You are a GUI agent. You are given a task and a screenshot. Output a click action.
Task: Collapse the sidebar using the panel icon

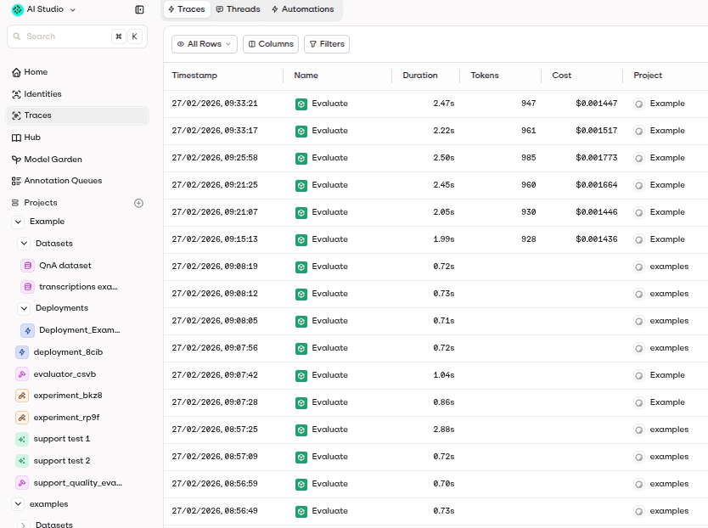pos(139,9)
